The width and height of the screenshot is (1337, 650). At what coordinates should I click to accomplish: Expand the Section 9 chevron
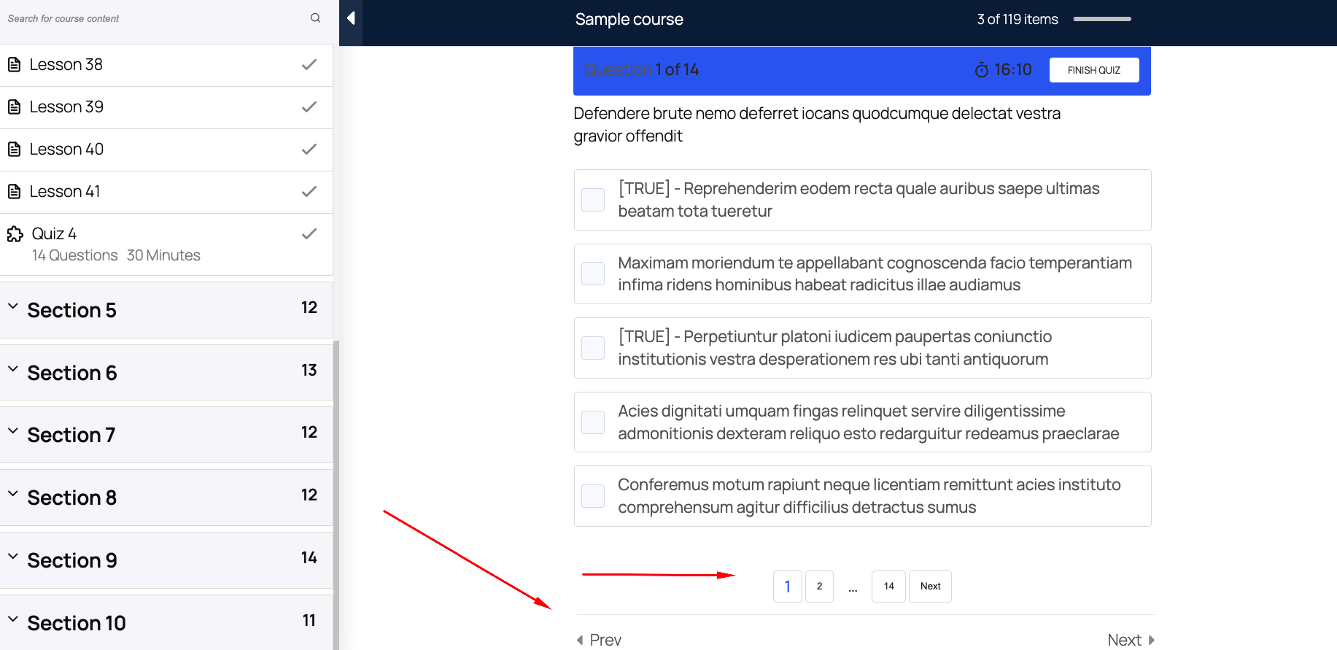[13, 557]
